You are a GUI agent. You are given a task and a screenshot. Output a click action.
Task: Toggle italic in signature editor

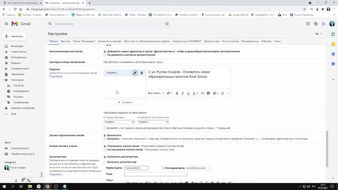tap(183, 93)
